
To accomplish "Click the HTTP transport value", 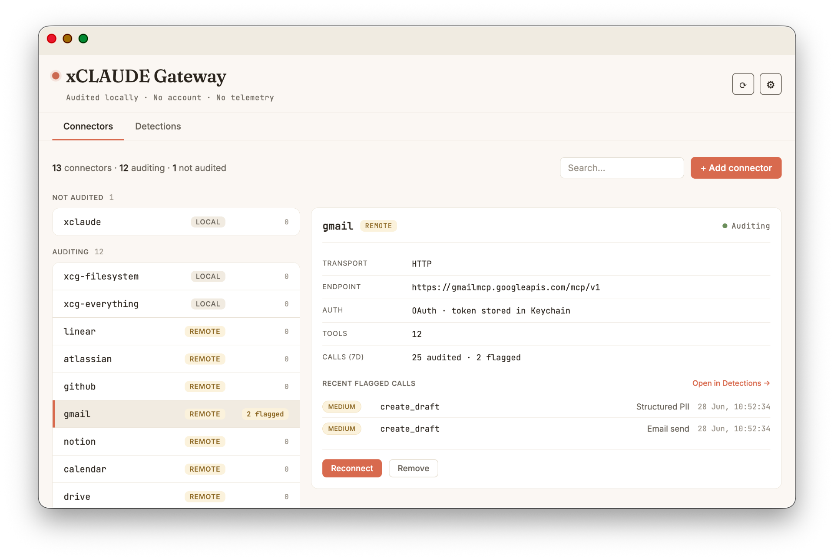I will point(421,264).
